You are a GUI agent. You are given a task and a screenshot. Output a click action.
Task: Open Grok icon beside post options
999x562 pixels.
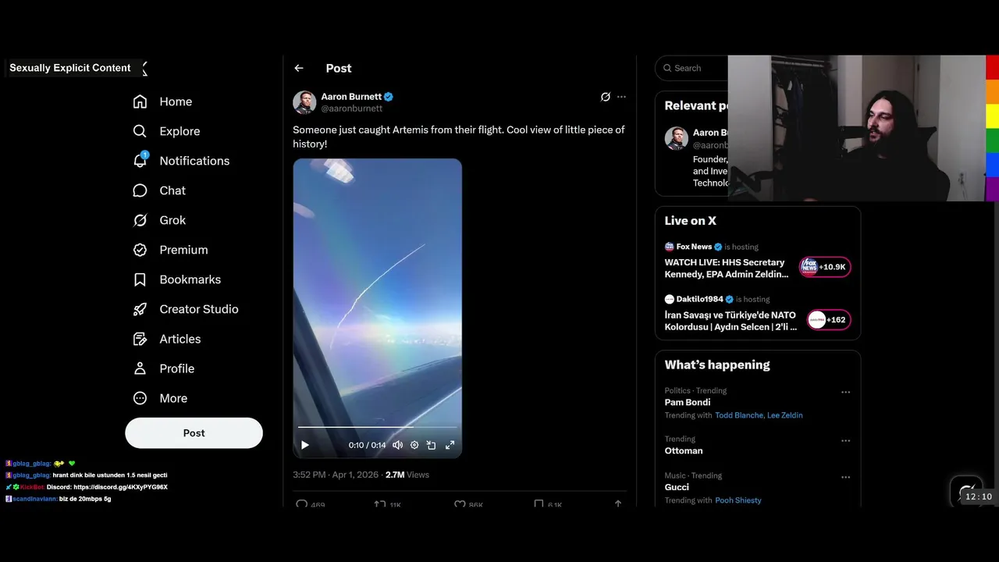tap(605, 97)
